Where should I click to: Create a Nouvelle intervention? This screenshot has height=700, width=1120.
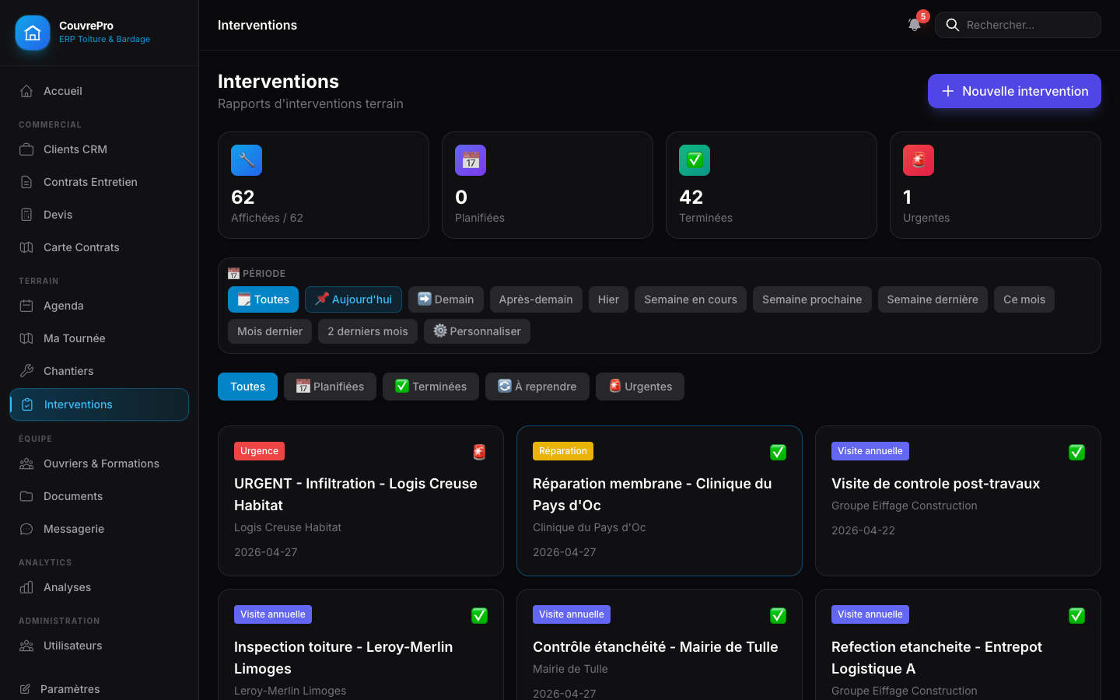tap(1014, 91)
